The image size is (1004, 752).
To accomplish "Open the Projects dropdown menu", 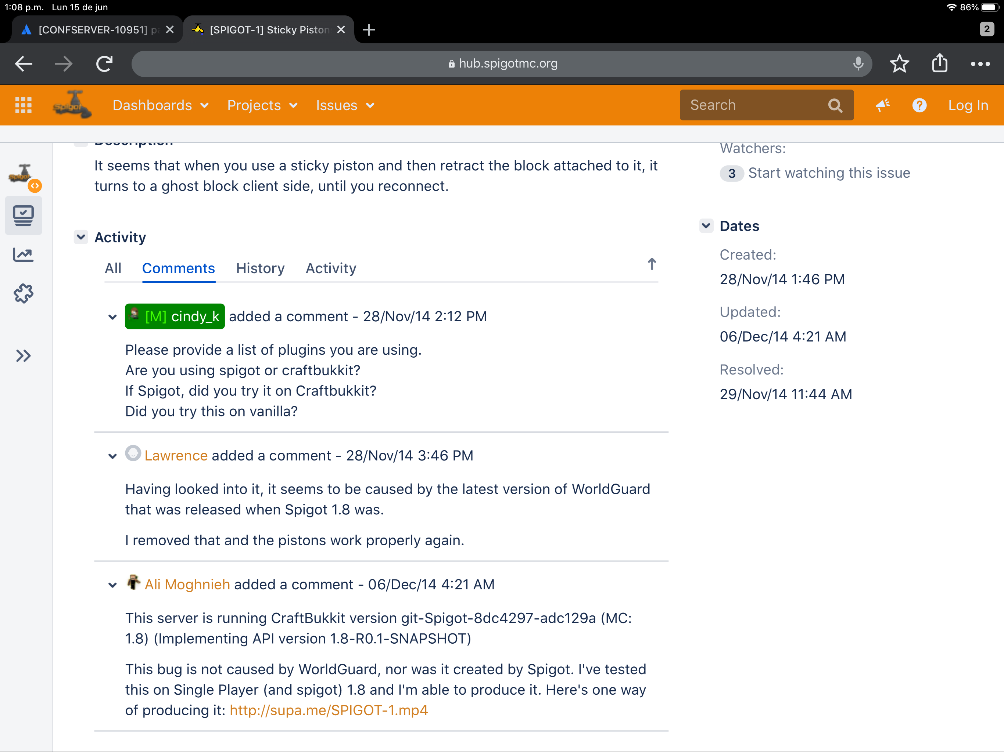I will [x=262, y=105].
